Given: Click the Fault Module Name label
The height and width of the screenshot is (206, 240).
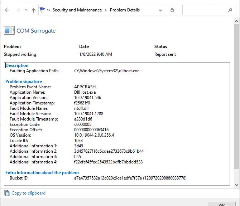Looking at the screenshot, I should 29,108.
